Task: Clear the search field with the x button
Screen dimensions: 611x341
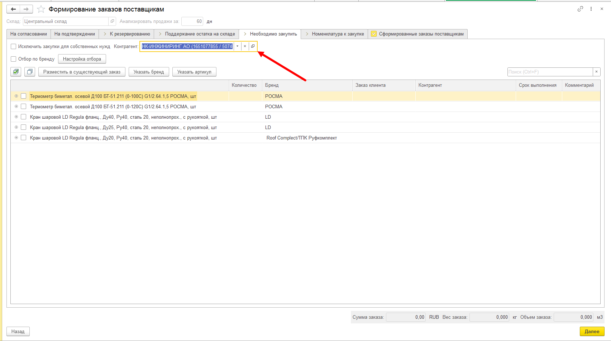Action: tap(597, 72)
